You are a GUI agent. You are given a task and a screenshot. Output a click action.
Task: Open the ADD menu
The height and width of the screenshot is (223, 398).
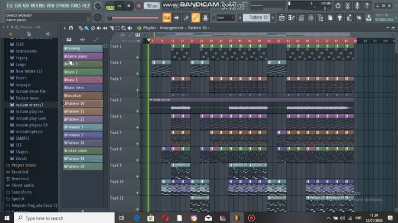(x=26, y=5)
